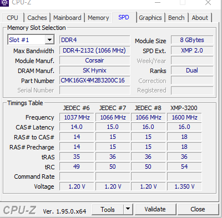Switch to the Bench tab

tap(176, 18)
